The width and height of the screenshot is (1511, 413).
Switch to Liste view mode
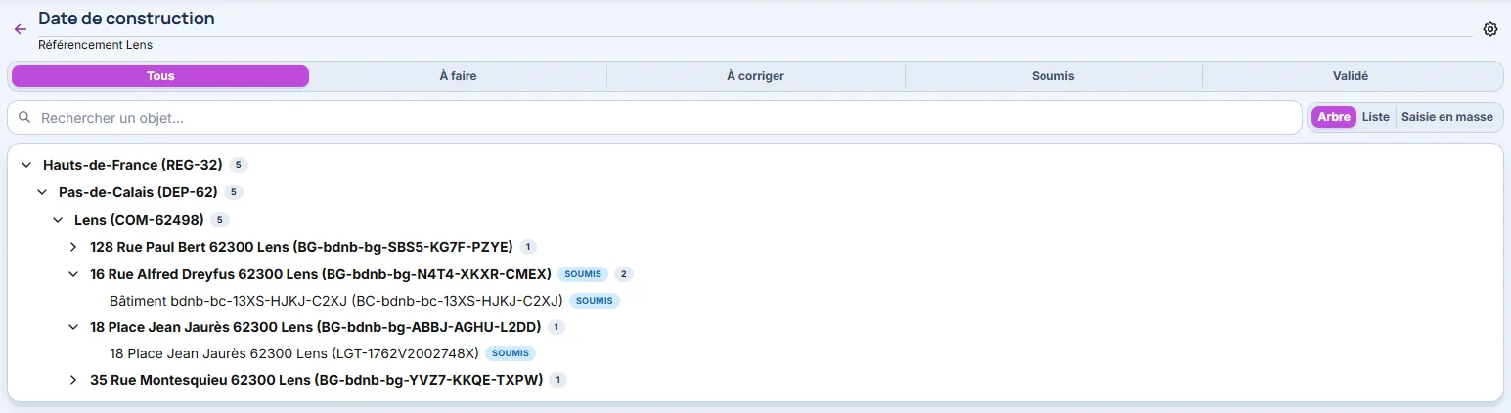pyautogui.click(x=1375, y=117)
